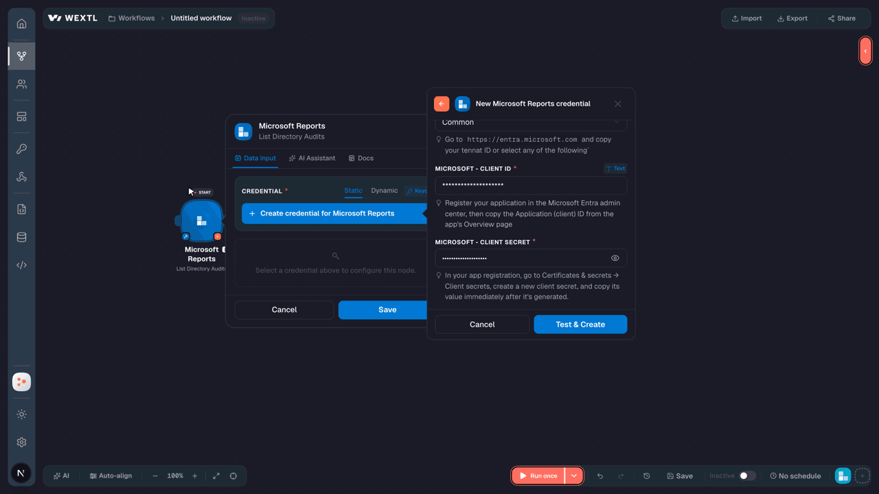Click the fit-to-screen expand icon
This screenshot has height=494, width=879.
tap(216, 475)
